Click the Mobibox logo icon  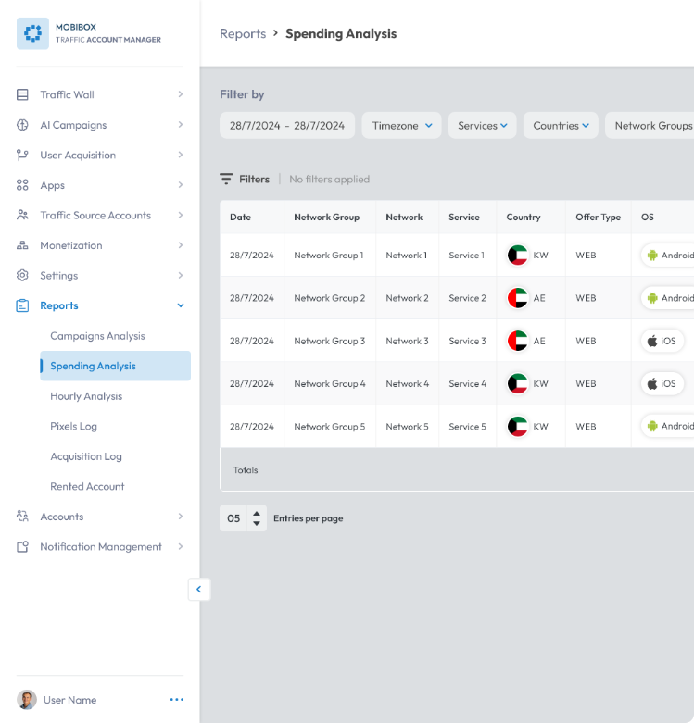point(32,33)
